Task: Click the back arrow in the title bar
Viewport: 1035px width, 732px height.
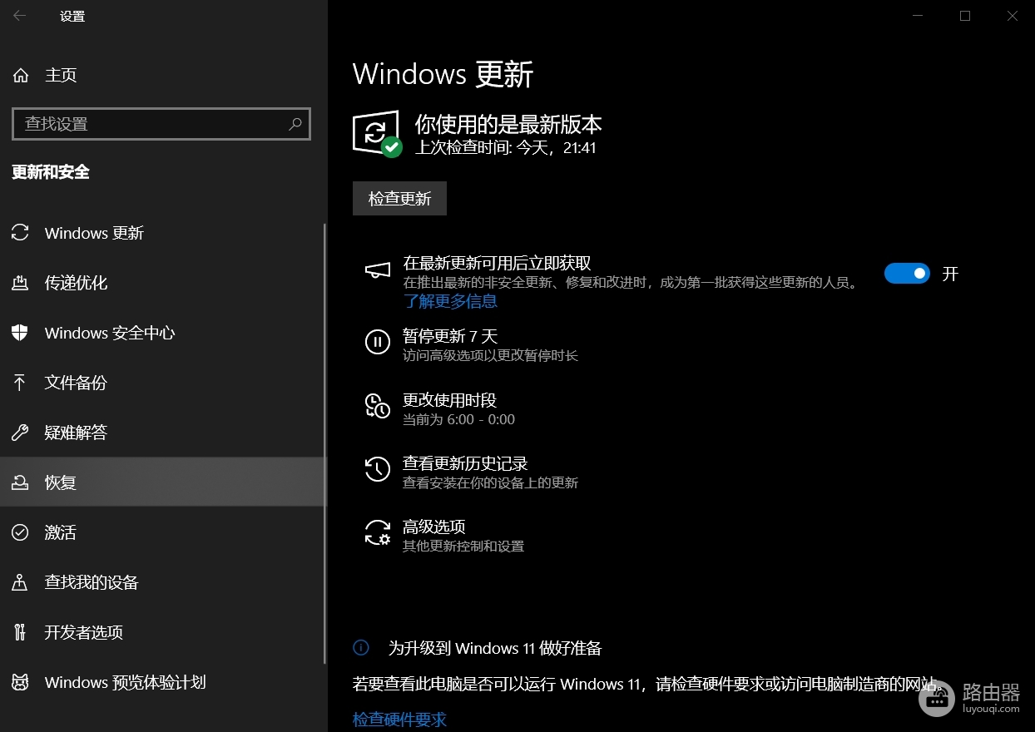Action: tap(20, 16)
